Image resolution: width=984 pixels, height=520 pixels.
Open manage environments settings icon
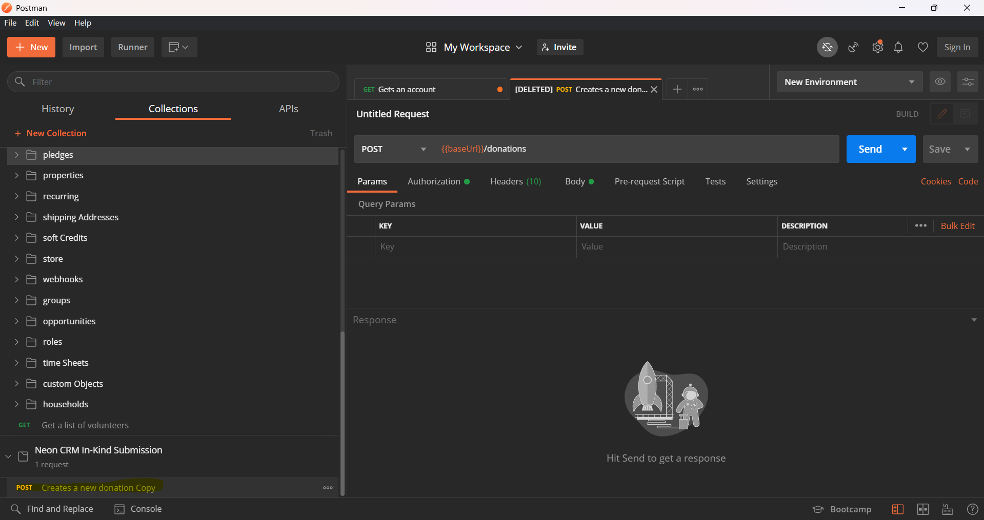click(x=968, y=82)
